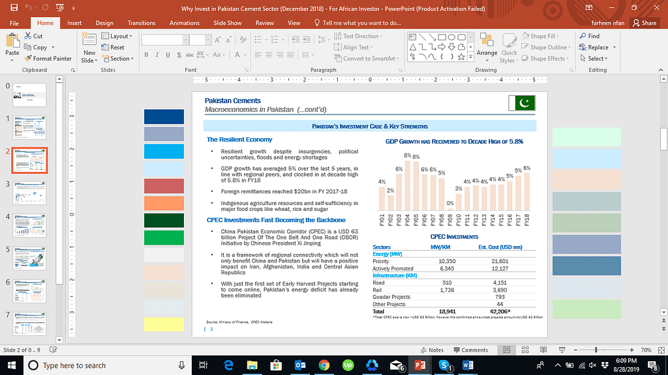
Task: Select the yellow rectangle left of slide
Action: (x=164, y=324)
